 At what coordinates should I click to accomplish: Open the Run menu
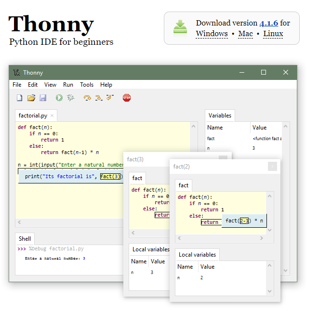click(68, 85)
